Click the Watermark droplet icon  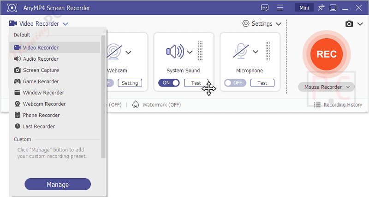(135, 104)
